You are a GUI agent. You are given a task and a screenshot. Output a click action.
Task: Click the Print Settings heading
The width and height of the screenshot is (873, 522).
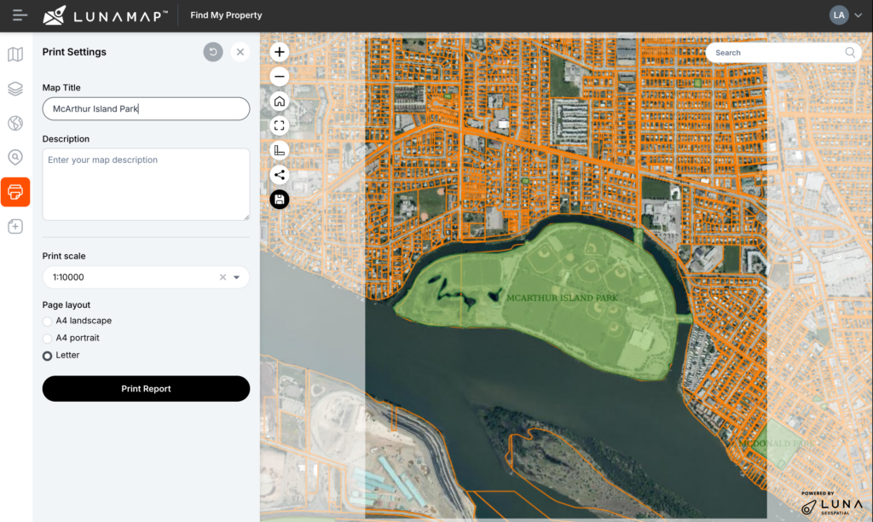74,52
